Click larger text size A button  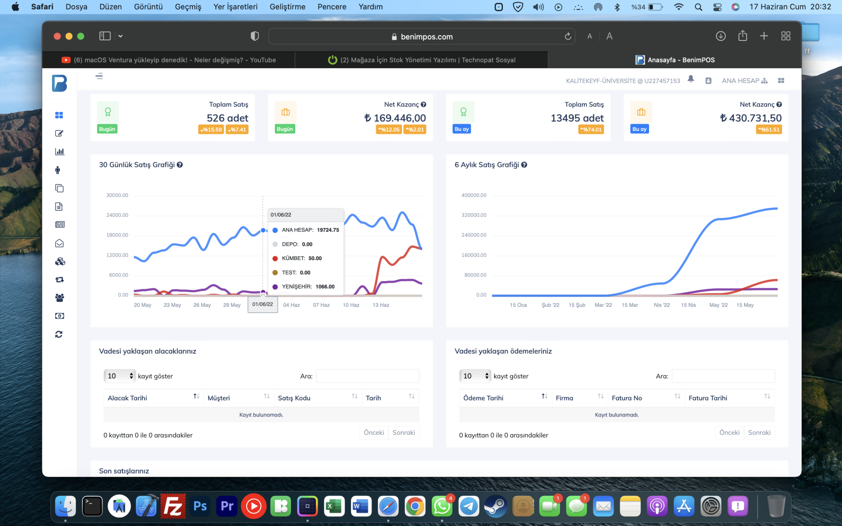point(609,36)
